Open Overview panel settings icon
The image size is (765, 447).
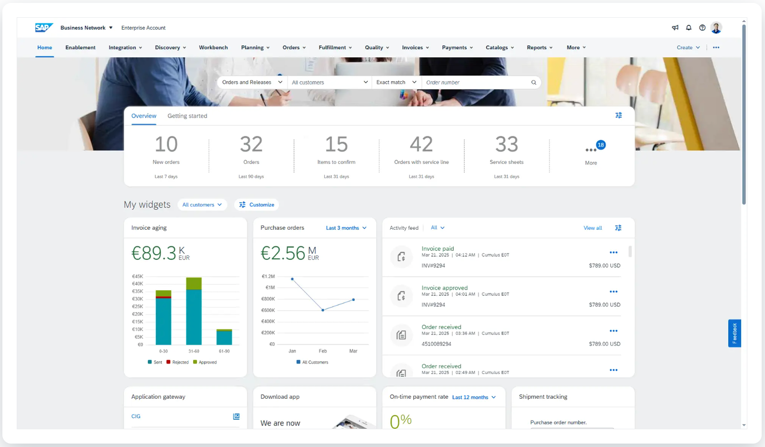tap(618, 115)
